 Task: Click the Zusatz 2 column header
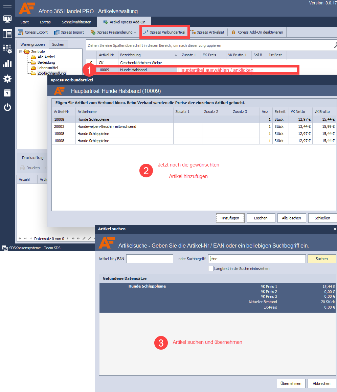pyautogui.click(x=216, y=112)
